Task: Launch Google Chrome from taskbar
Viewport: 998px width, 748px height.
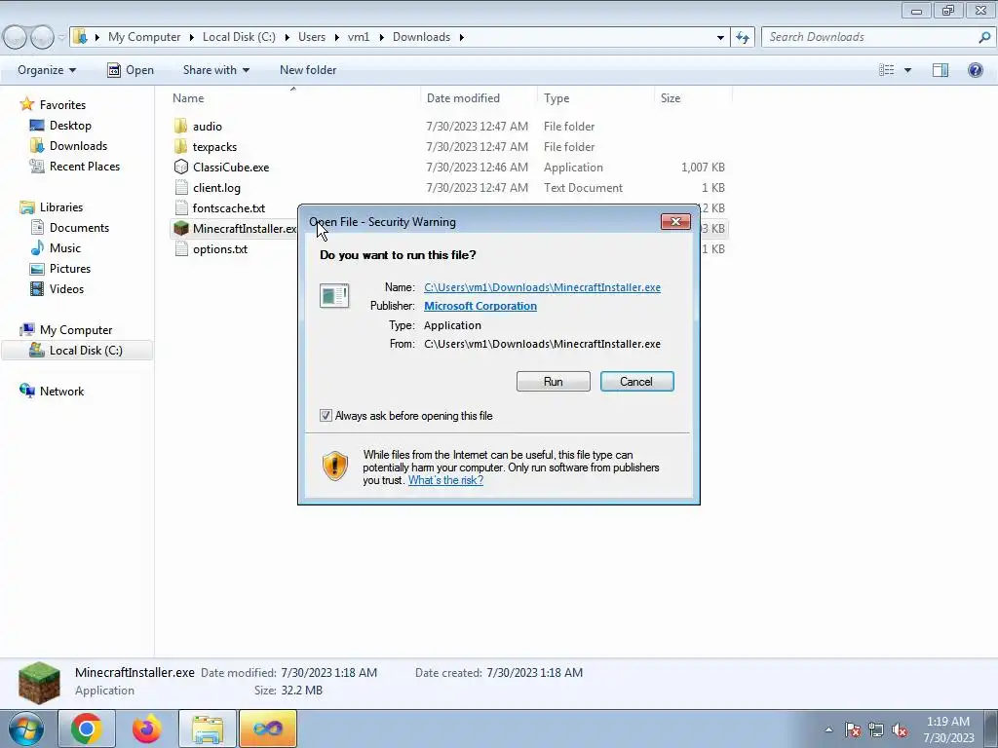Action: 87,729
